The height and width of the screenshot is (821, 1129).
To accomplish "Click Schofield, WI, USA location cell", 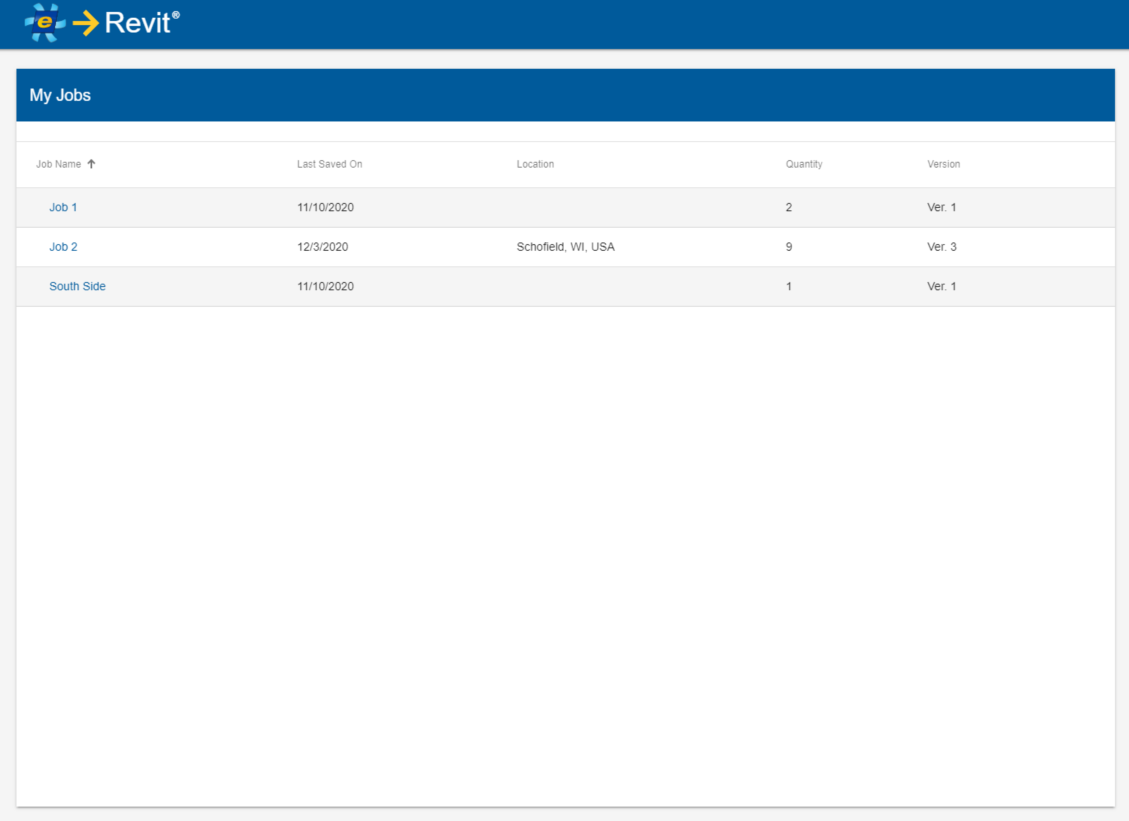I will click(x=565, y=247).
